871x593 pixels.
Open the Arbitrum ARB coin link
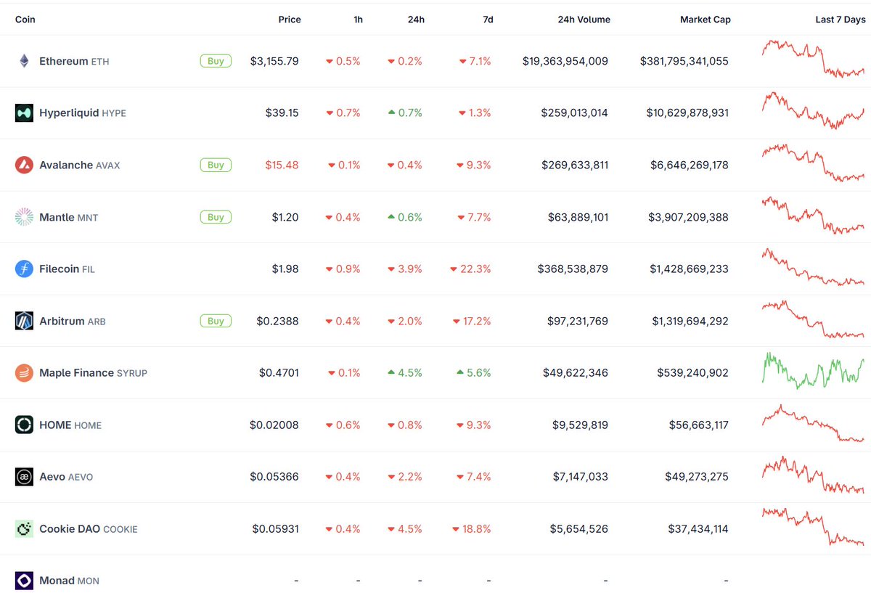[x=73, y=321]
